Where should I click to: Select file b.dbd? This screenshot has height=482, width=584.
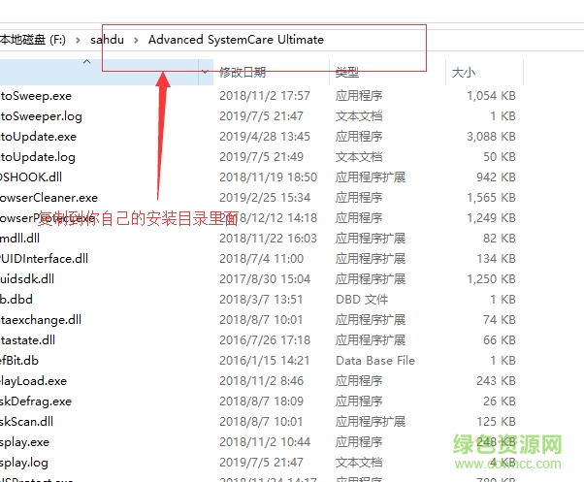coord(16,300)
